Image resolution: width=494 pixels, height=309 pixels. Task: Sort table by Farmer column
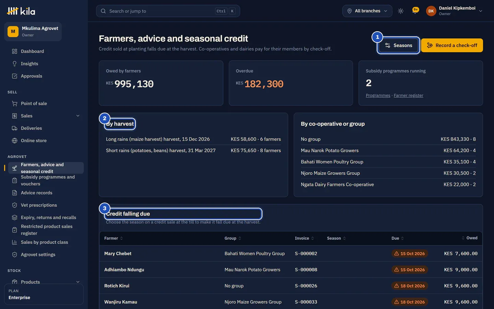click(x=114, y=238)
